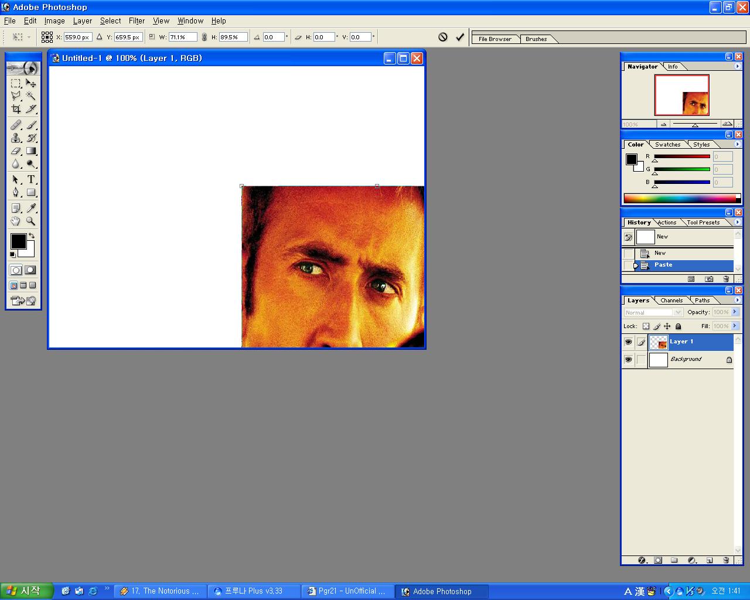This screenshot has width=750, height=600.
Task: Open the Opacity slider arrow
Action: 735,312
